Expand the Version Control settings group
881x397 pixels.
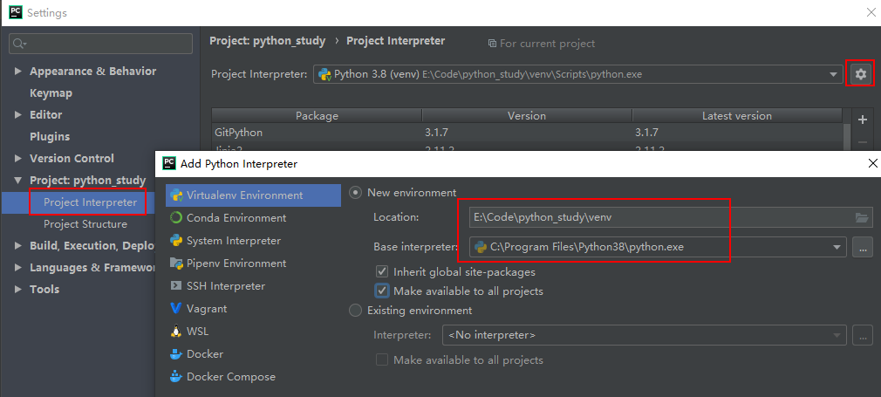[x=18, y=159]
